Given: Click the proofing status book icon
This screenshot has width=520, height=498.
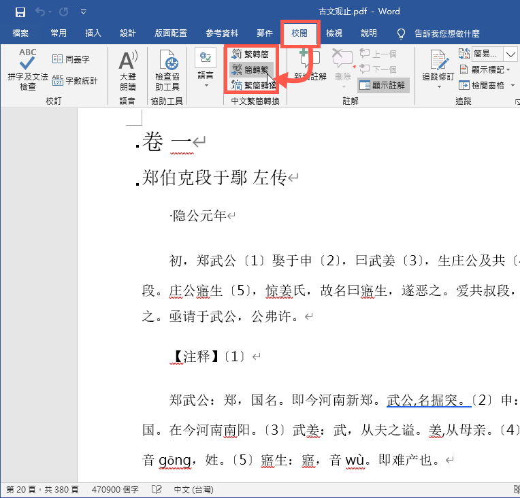Looking at the screenshot, I should tap(156, 489).
